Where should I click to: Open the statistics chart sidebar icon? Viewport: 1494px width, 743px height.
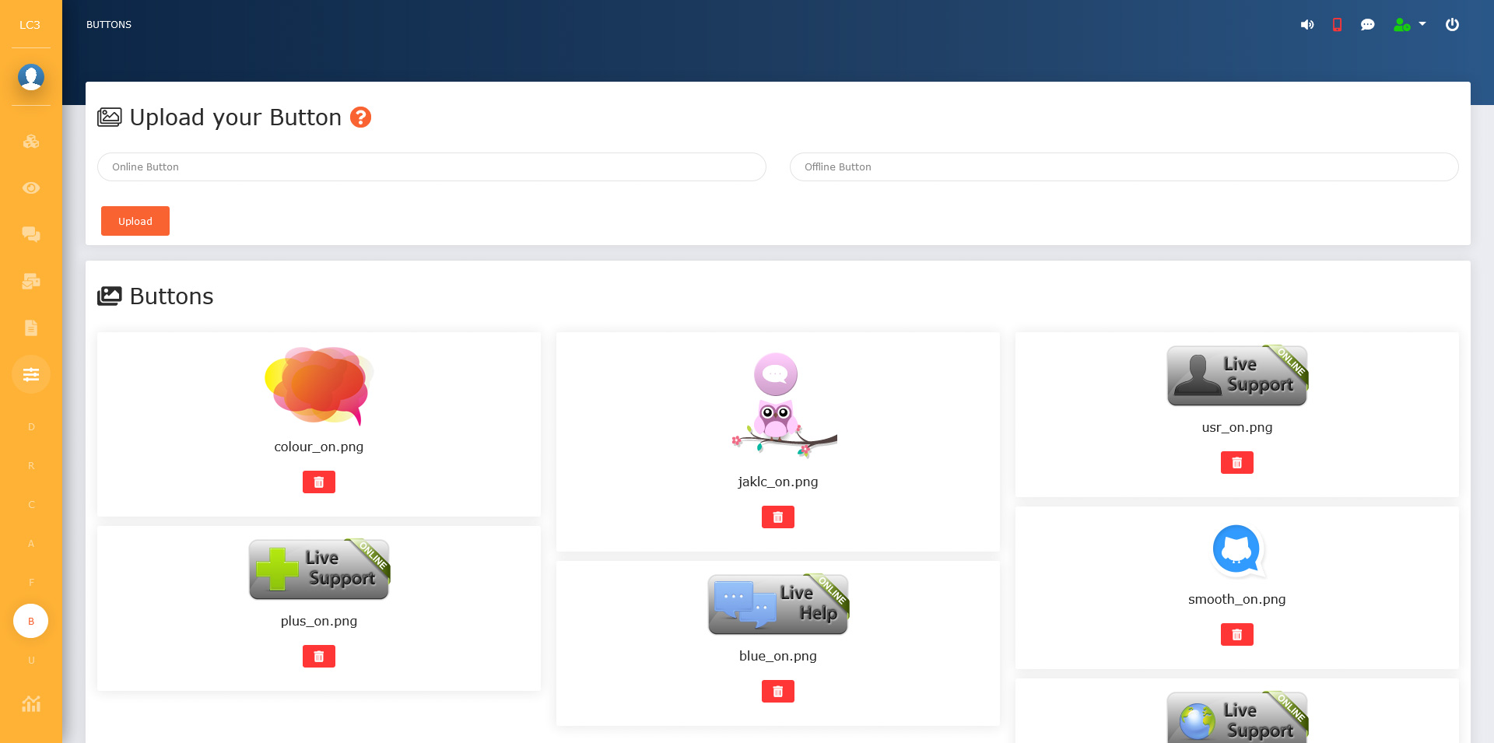point(31,704)
